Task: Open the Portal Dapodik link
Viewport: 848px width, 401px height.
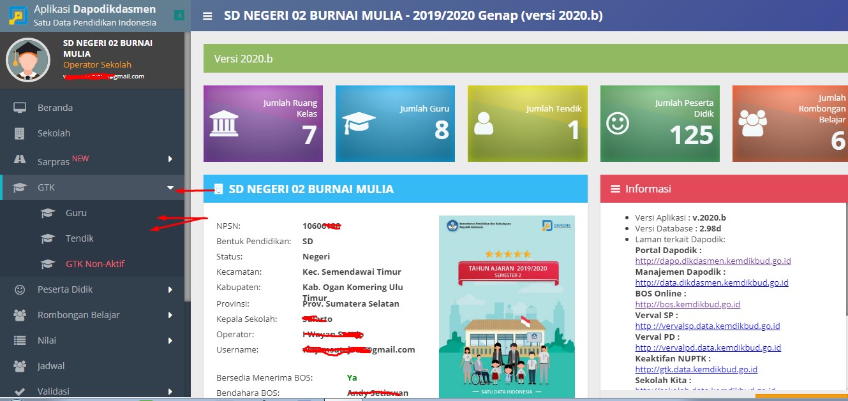Action: (x=713, y=261)
